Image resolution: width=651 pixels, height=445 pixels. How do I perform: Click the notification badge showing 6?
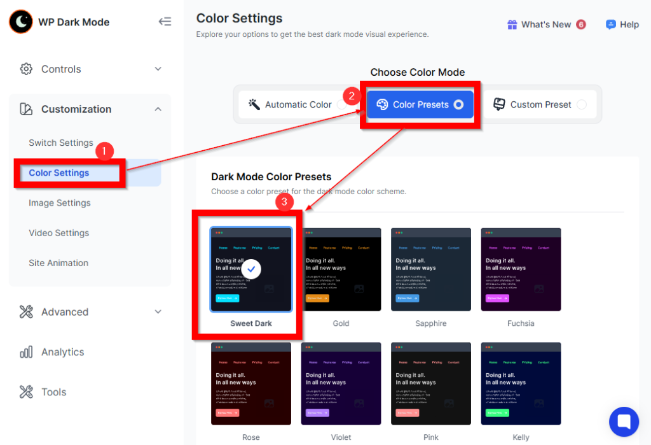(x=581, y=25)
